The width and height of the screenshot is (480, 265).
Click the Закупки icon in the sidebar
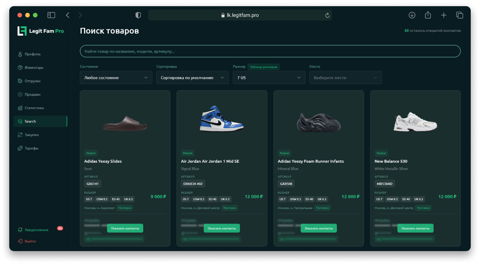19,135
